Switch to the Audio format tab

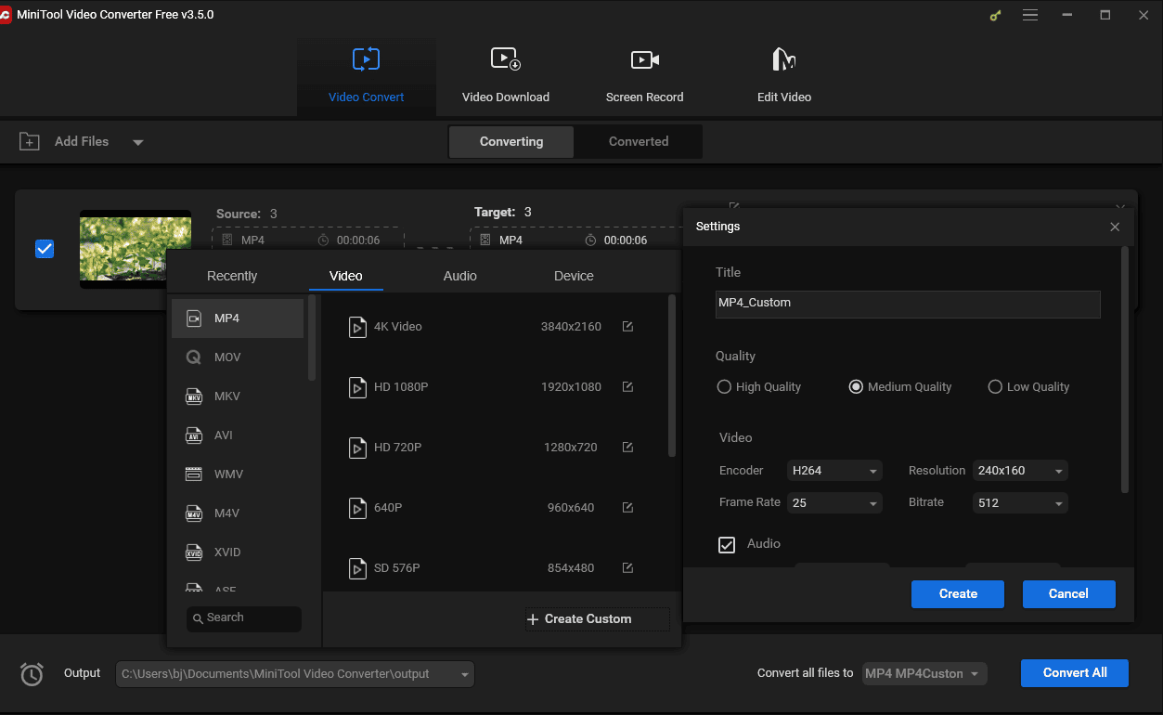coord(459,276)
